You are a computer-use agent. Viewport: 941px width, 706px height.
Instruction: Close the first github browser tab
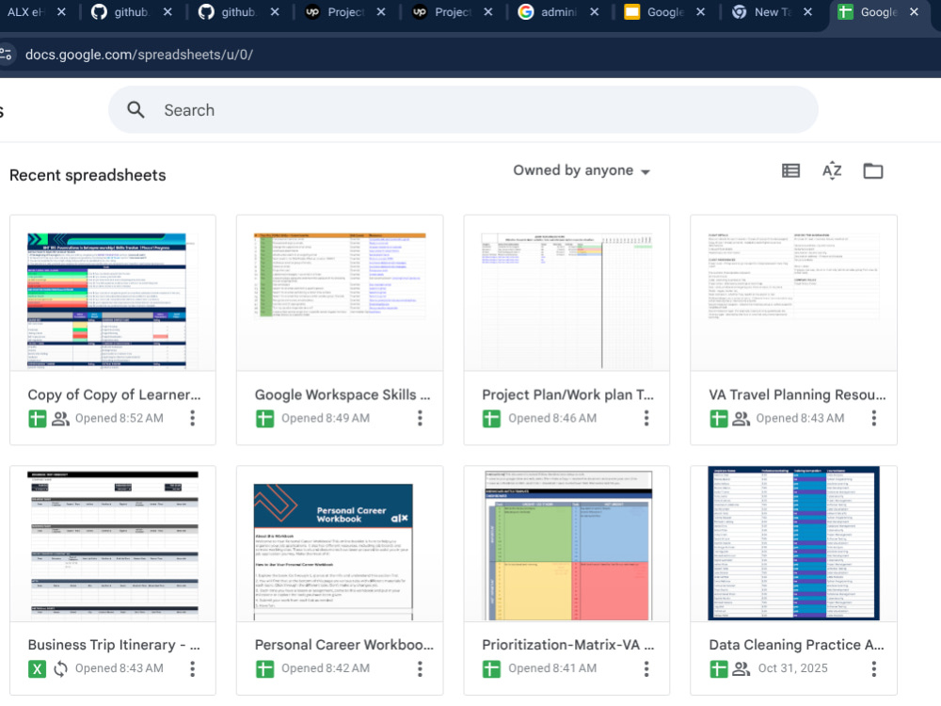pos(167,12)
